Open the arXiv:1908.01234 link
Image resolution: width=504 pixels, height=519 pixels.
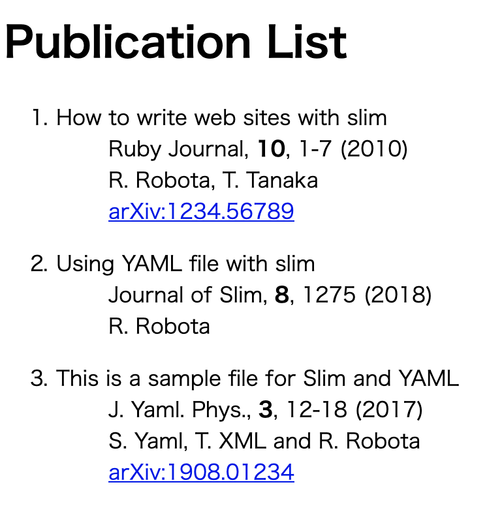pyautogui.click(x=201, y=472)
